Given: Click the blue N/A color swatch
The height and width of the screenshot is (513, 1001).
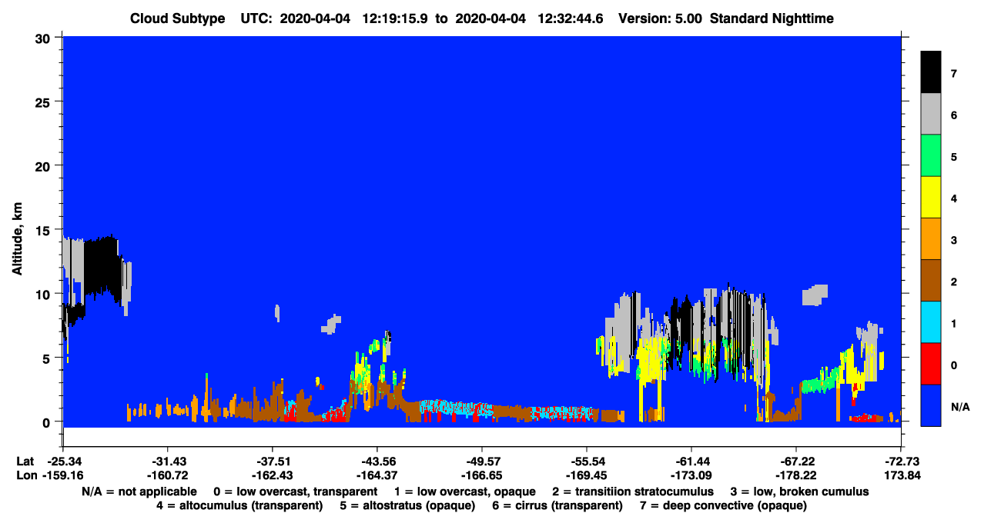Looking at the screenshot, I should 931,405.
